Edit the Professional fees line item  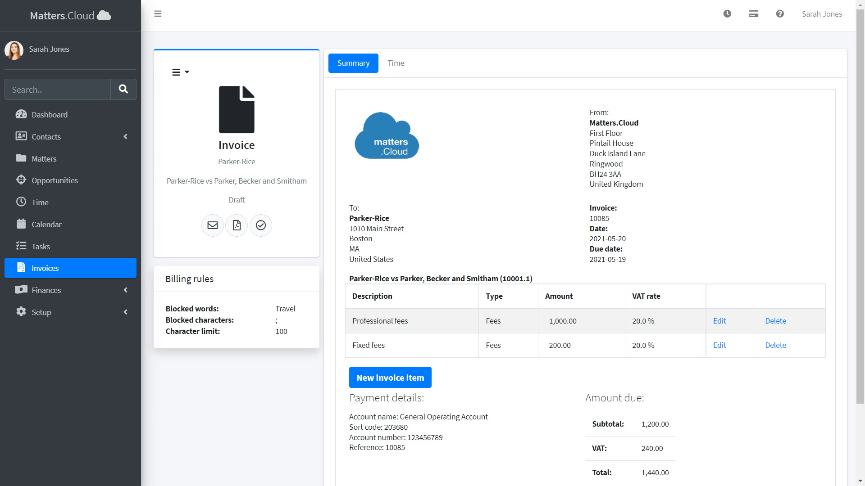(x=719, y=321)
